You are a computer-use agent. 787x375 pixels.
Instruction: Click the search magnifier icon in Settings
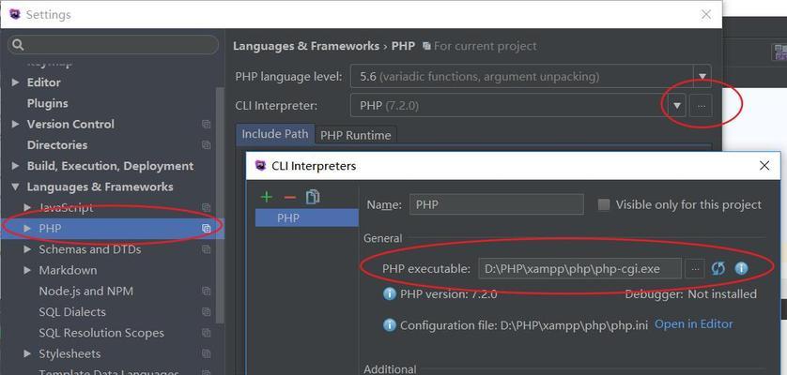(x=18, y=45)
